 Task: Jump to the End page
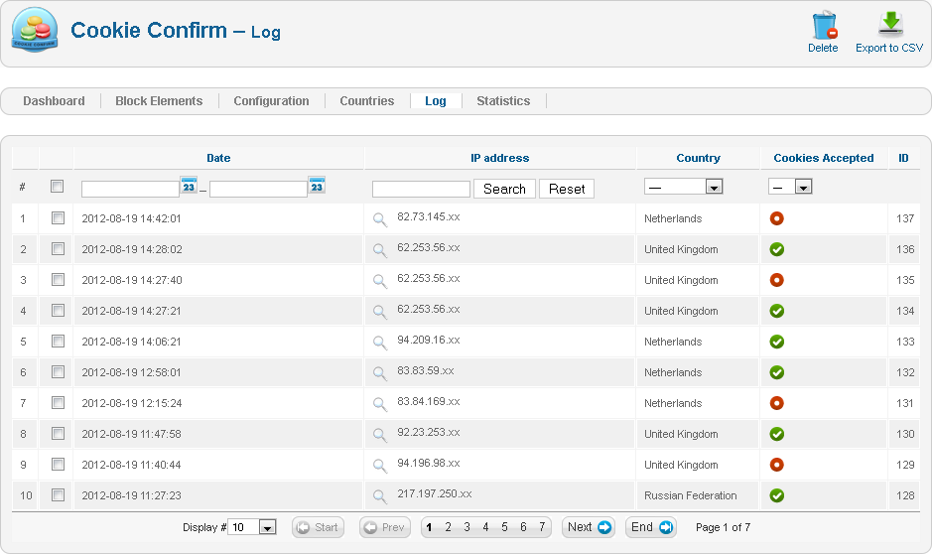(651, 527)
